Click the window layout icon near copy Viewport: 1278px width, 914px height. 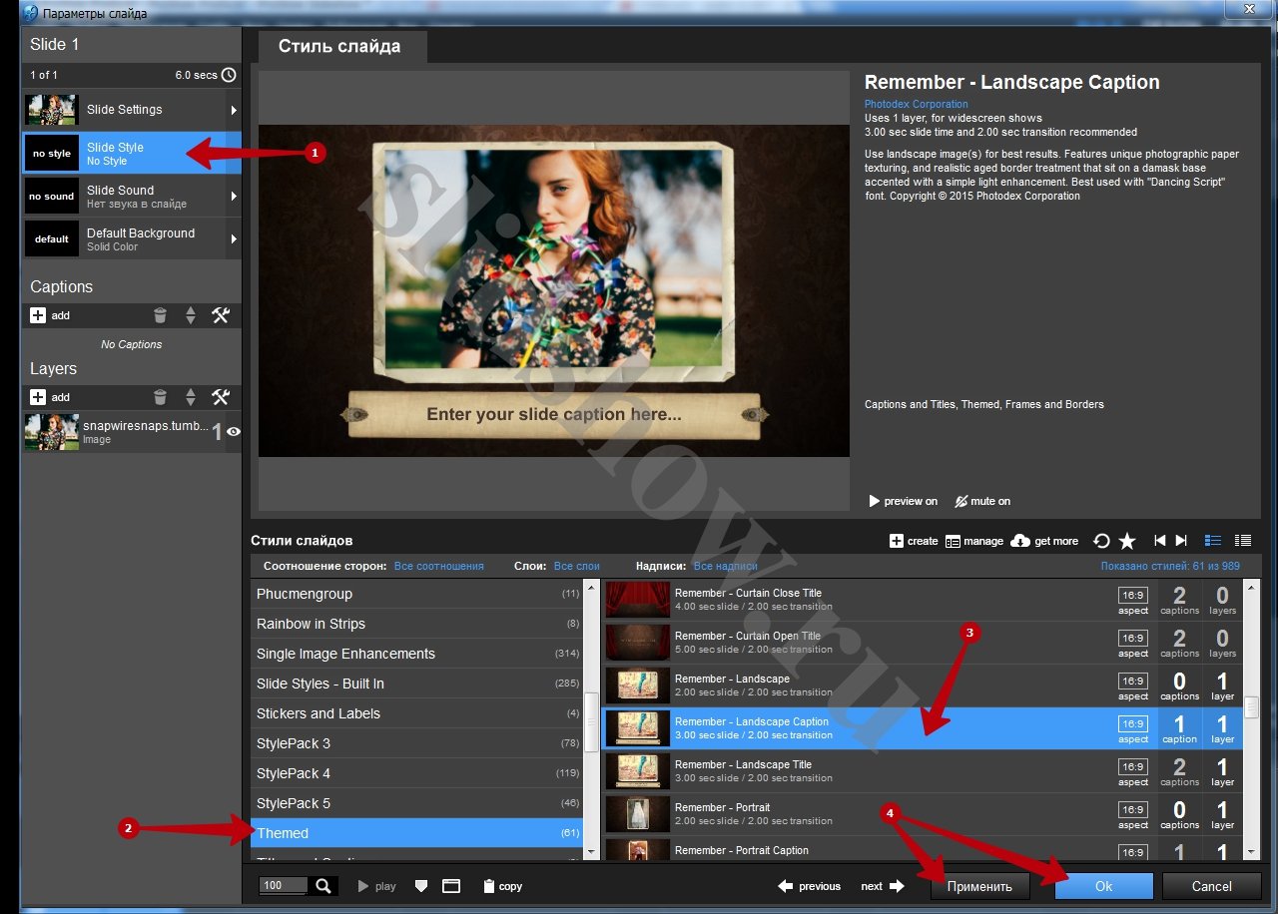(x=450, y=885)
